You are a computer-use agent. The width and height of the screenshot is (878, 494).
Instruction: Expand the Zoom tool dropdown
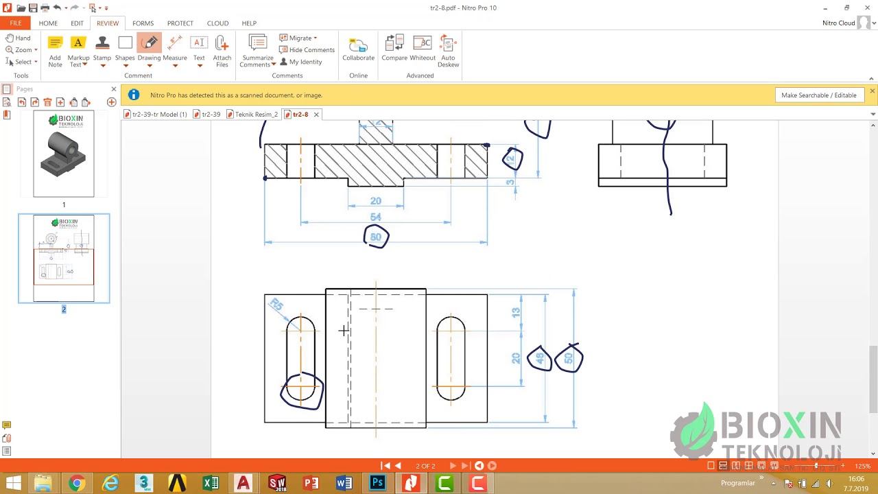36,50
